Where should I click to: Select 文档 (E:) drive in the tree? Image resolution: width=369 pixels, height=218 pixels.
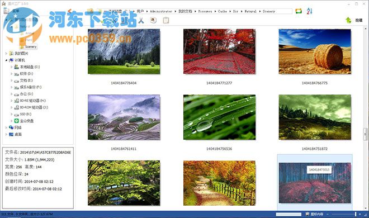(x=26, y=80)
